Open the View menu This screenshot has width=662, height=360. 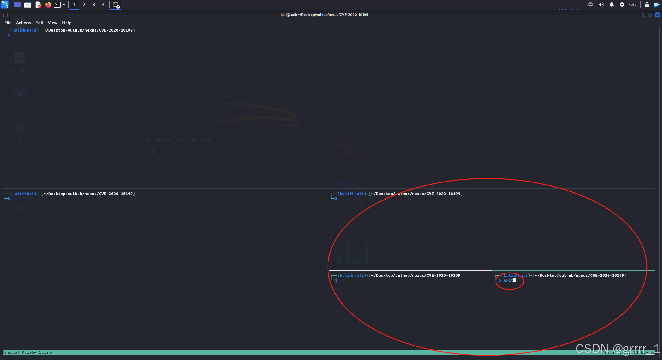52,23
